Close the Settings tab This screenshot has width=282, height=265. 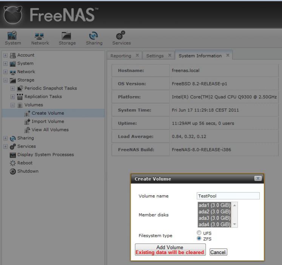click(x=170, y=55)
